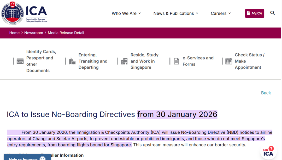Click the Back link
The image size is (282, 160).
click(266, 93)
